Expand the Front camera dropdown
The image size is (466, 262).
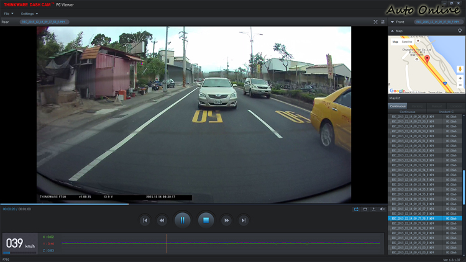[x=392, y=22]
